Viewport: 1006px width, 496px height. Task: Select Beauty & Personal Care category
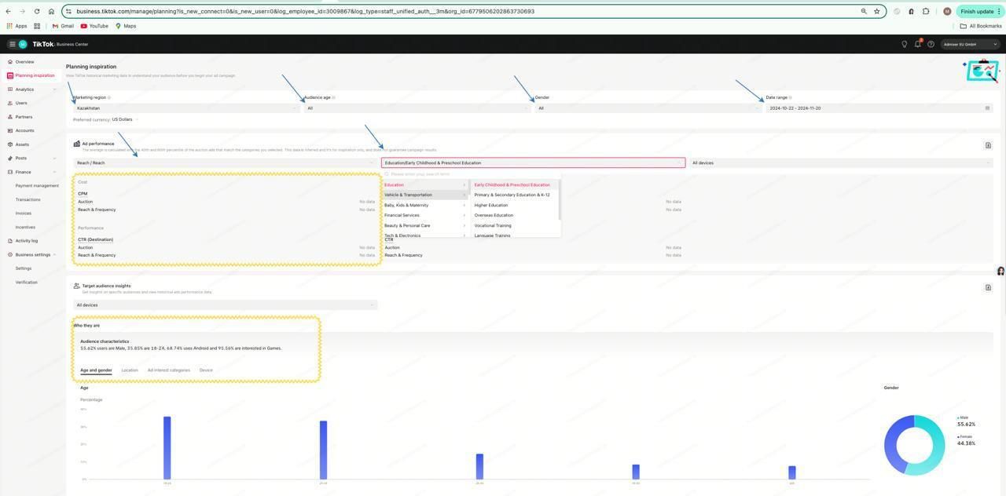425,226
